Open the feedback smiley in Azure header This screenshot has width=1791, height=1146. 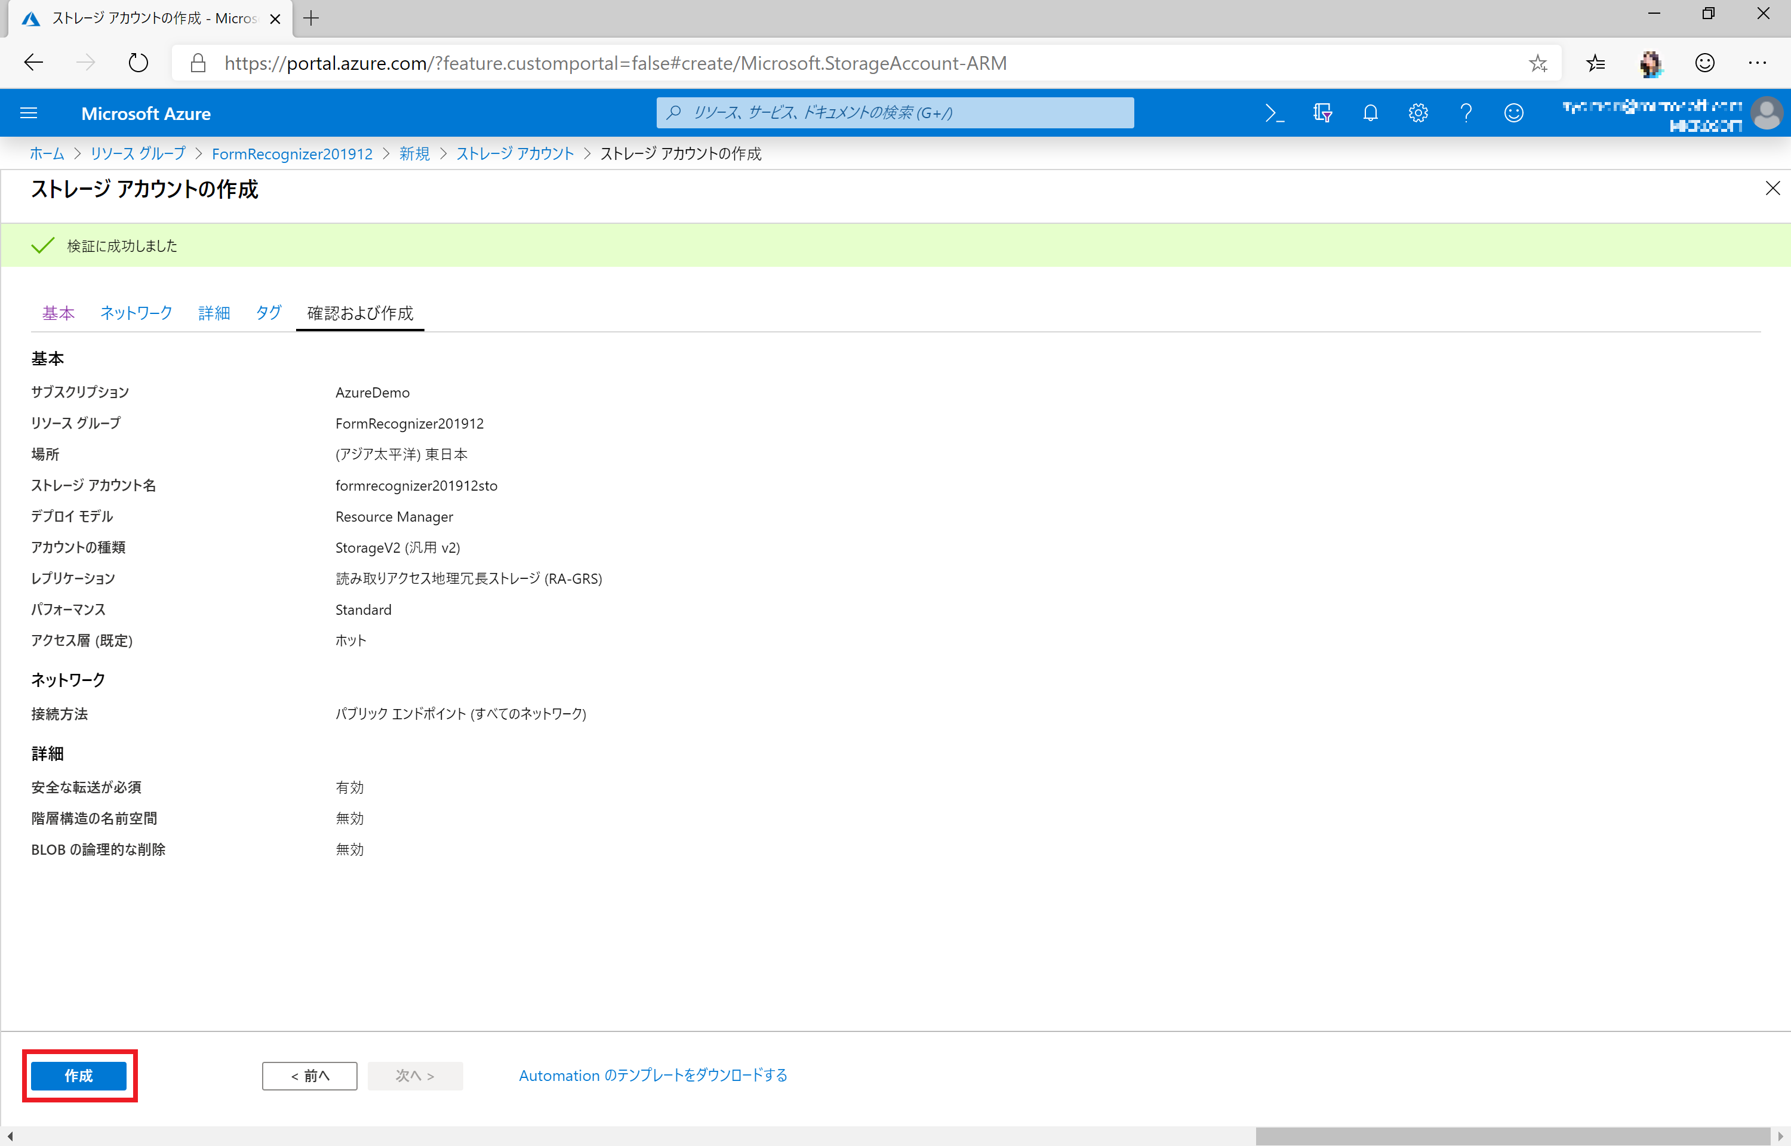1513,113
